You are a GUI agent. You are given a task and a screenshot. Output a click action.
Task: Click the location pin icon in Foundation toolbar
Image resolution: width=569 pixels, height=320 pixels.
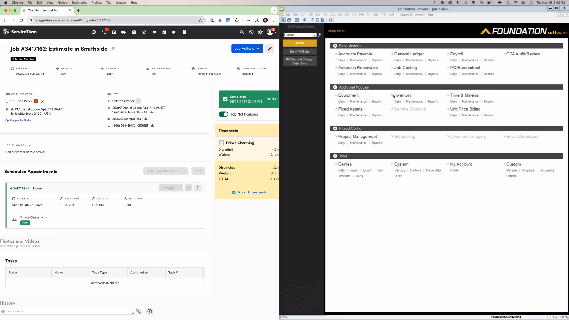pyautogui.click(x=305, y=20)
